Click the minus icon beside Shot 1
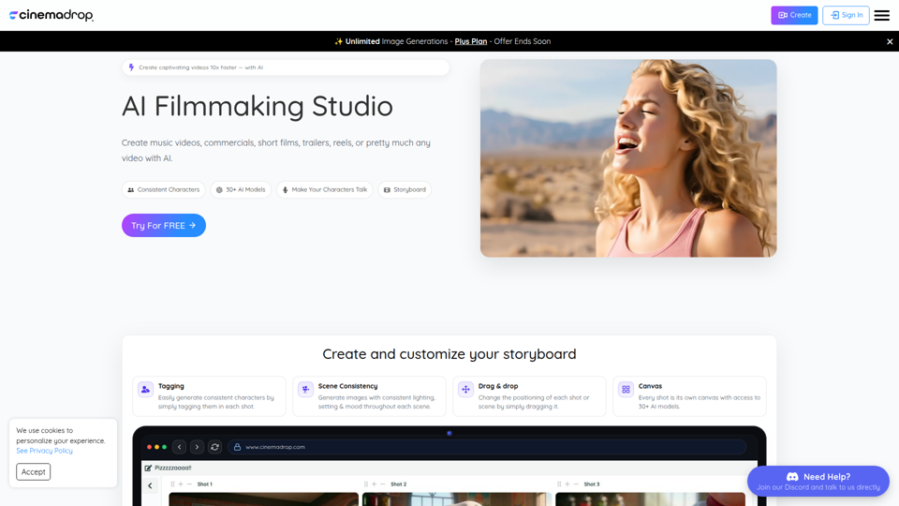The image size is (899, 506). click(x=190, y=484)
